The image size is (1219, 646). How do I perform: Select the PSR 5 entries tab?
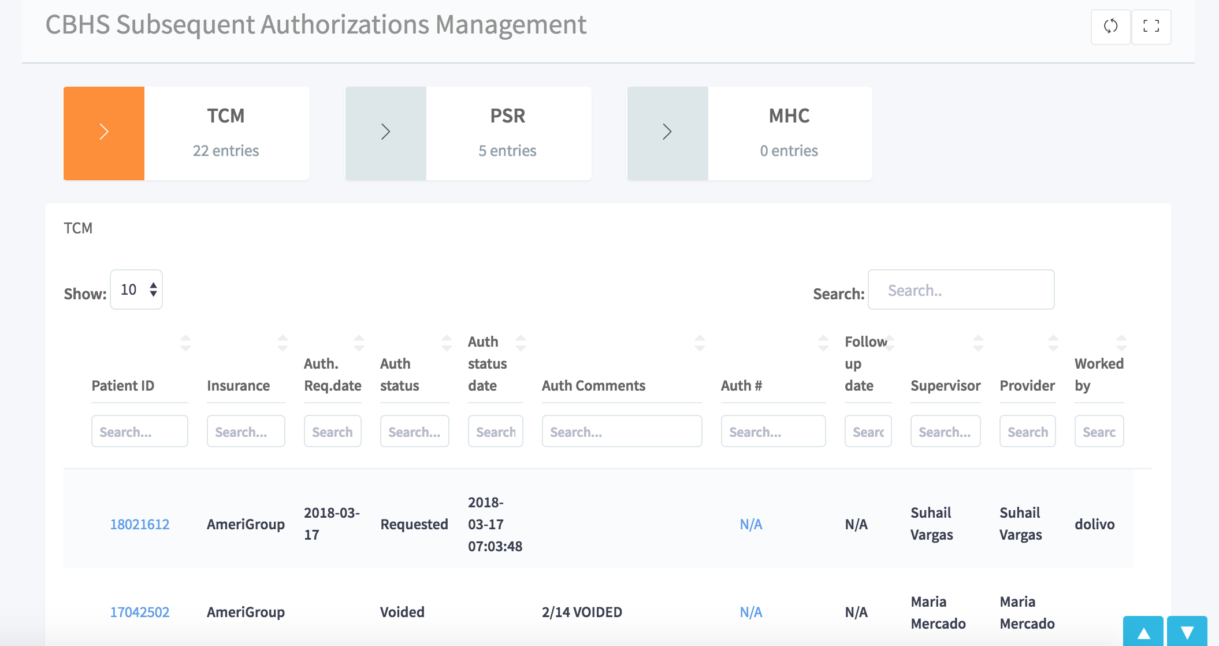508,133
